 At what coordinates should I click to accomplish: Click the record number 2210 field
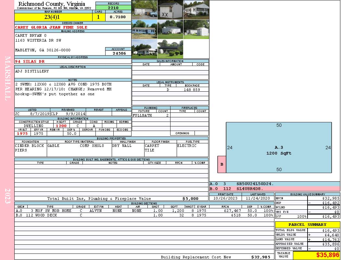(x=113, y=7)
